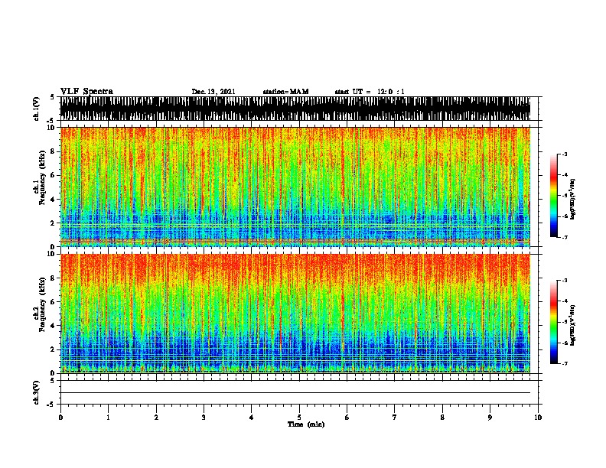The width and height of the screenshot is (606, 468).
Task: Click the "-3" label on the ch.2 color bar
Action: pyautogui.click(x=565, y=281)
